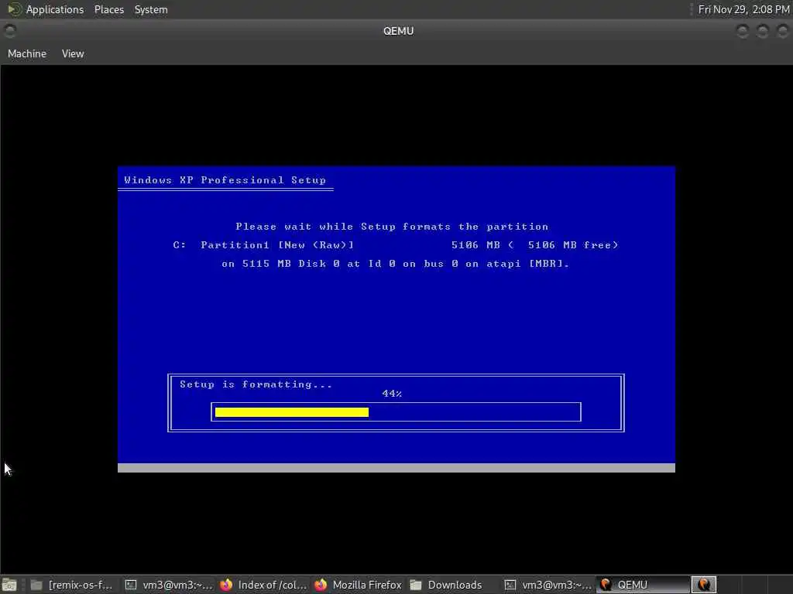Screen dimensions: 793x594
Task: Click the folder icon beside Downloads
Action: (x=416, y=585)
